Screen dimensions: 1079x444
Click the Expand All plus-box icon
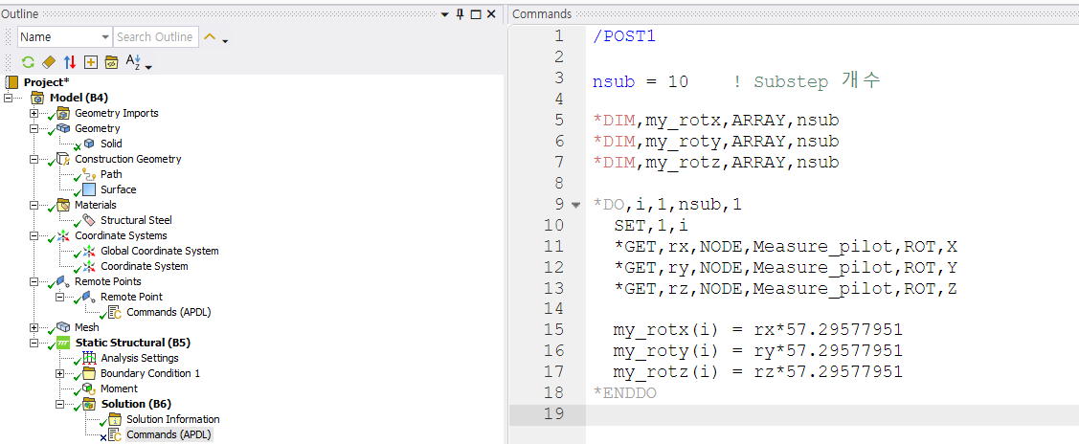point(90,62)
